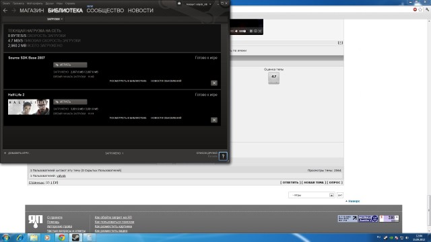
Task: Remove Half-Life 2 from downloads list
Action: (214, 120)
